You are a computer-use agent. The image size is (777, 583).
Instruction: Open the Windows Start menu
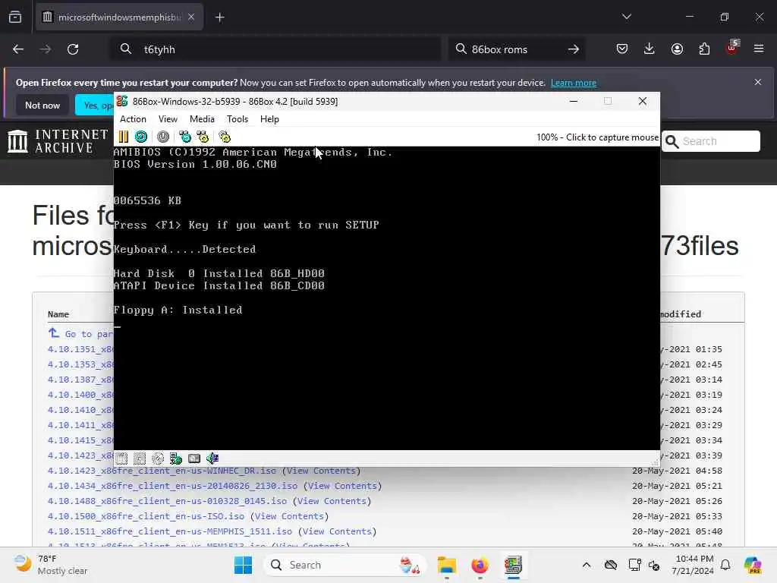point(243,565)
